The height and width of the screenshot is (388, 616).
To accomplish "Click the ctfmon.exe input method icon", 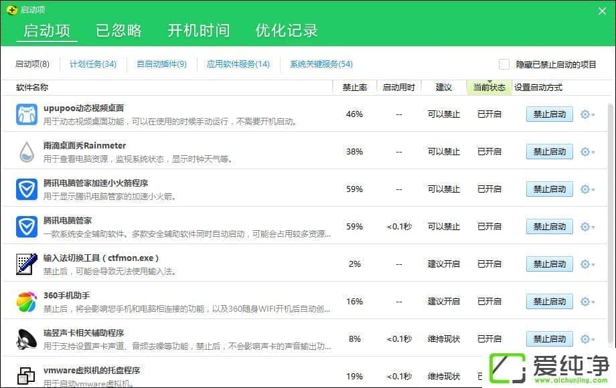I will [x=27, y=264].
